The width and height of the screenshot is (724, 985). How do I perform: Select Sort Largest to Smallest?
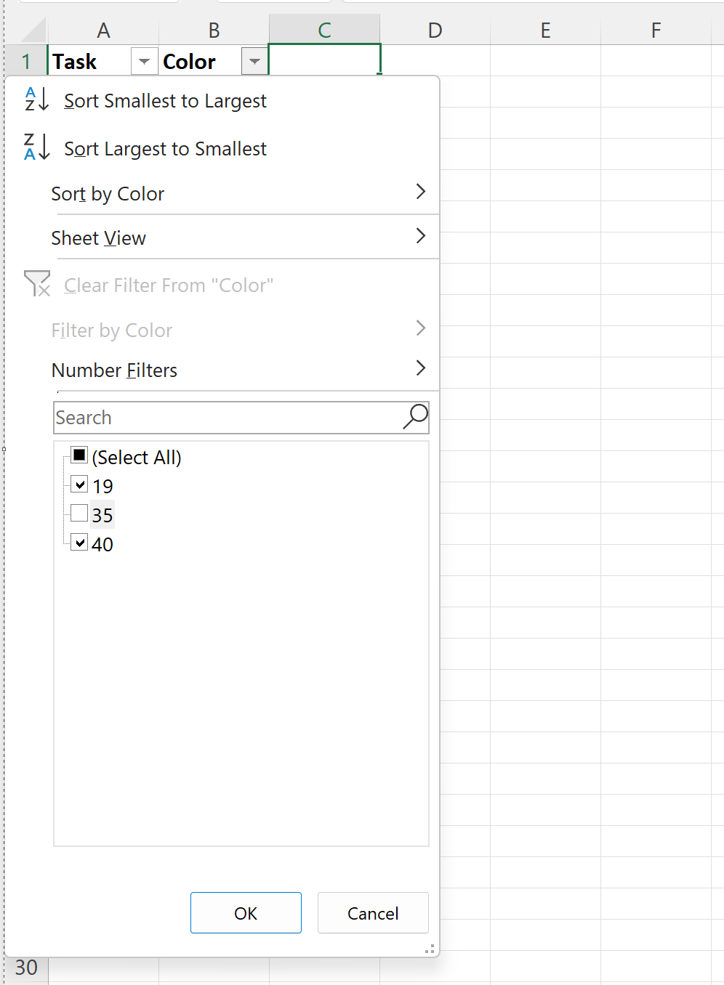pyautogui.click(x=165, y=148)
